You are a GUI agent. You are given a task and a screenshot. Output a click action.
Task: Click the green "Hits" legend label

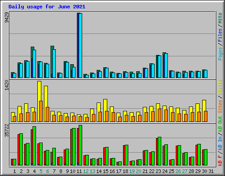(x=220, y=18)
